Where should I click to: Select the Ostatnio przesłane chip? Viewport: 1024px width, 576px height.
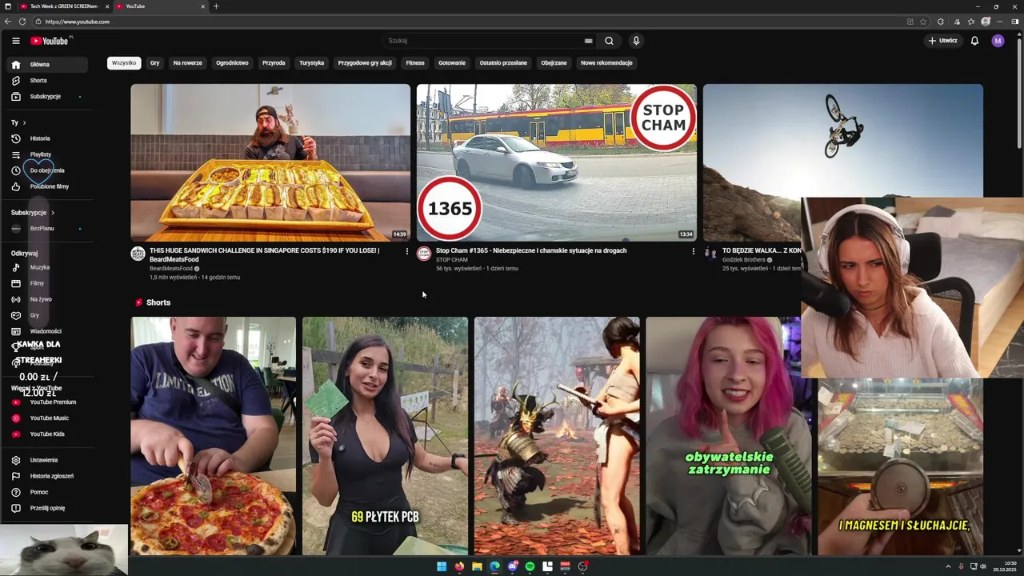coord(503,63)
